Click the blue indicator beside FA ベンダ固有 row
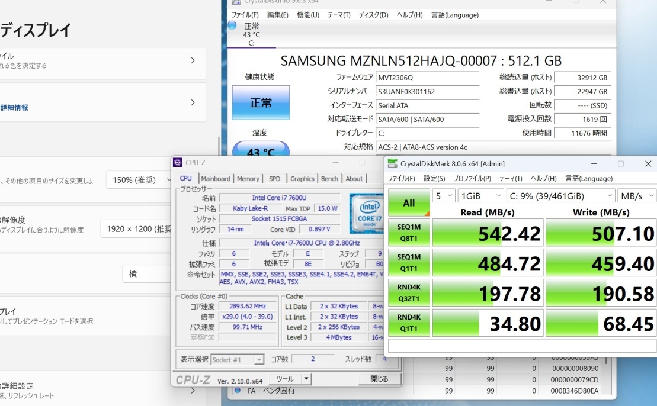This screenshot has height=406, width=657. pyautogui.click(x=238, y=391)
